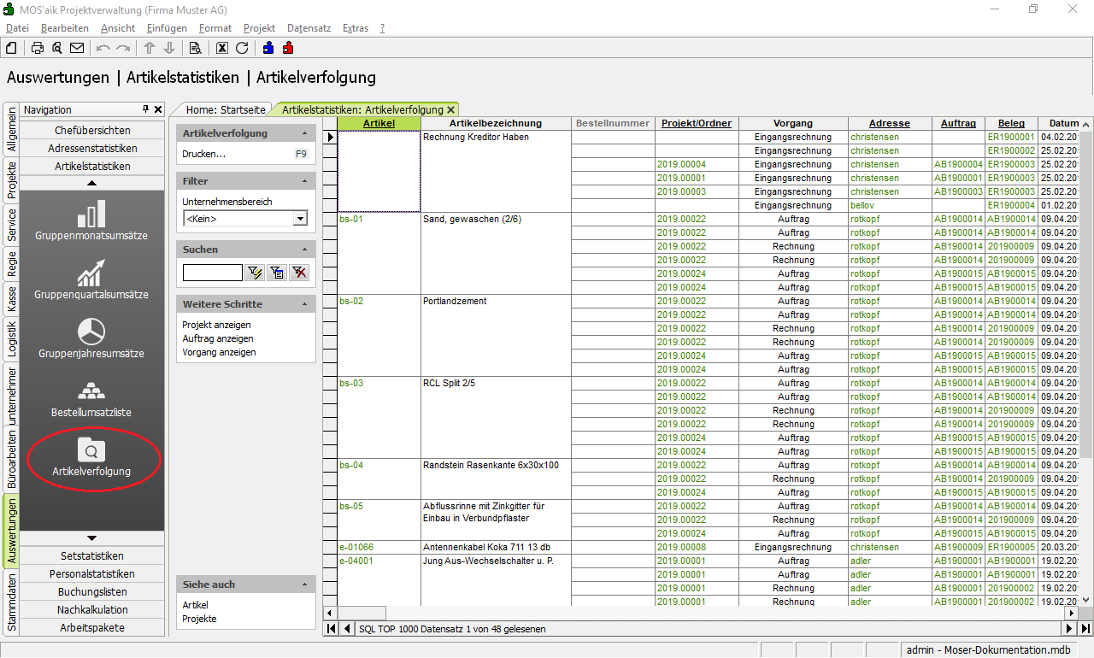Click into the Suchen text field
The width and height of the screenshot is (1094, 658).
click(212, 273)
